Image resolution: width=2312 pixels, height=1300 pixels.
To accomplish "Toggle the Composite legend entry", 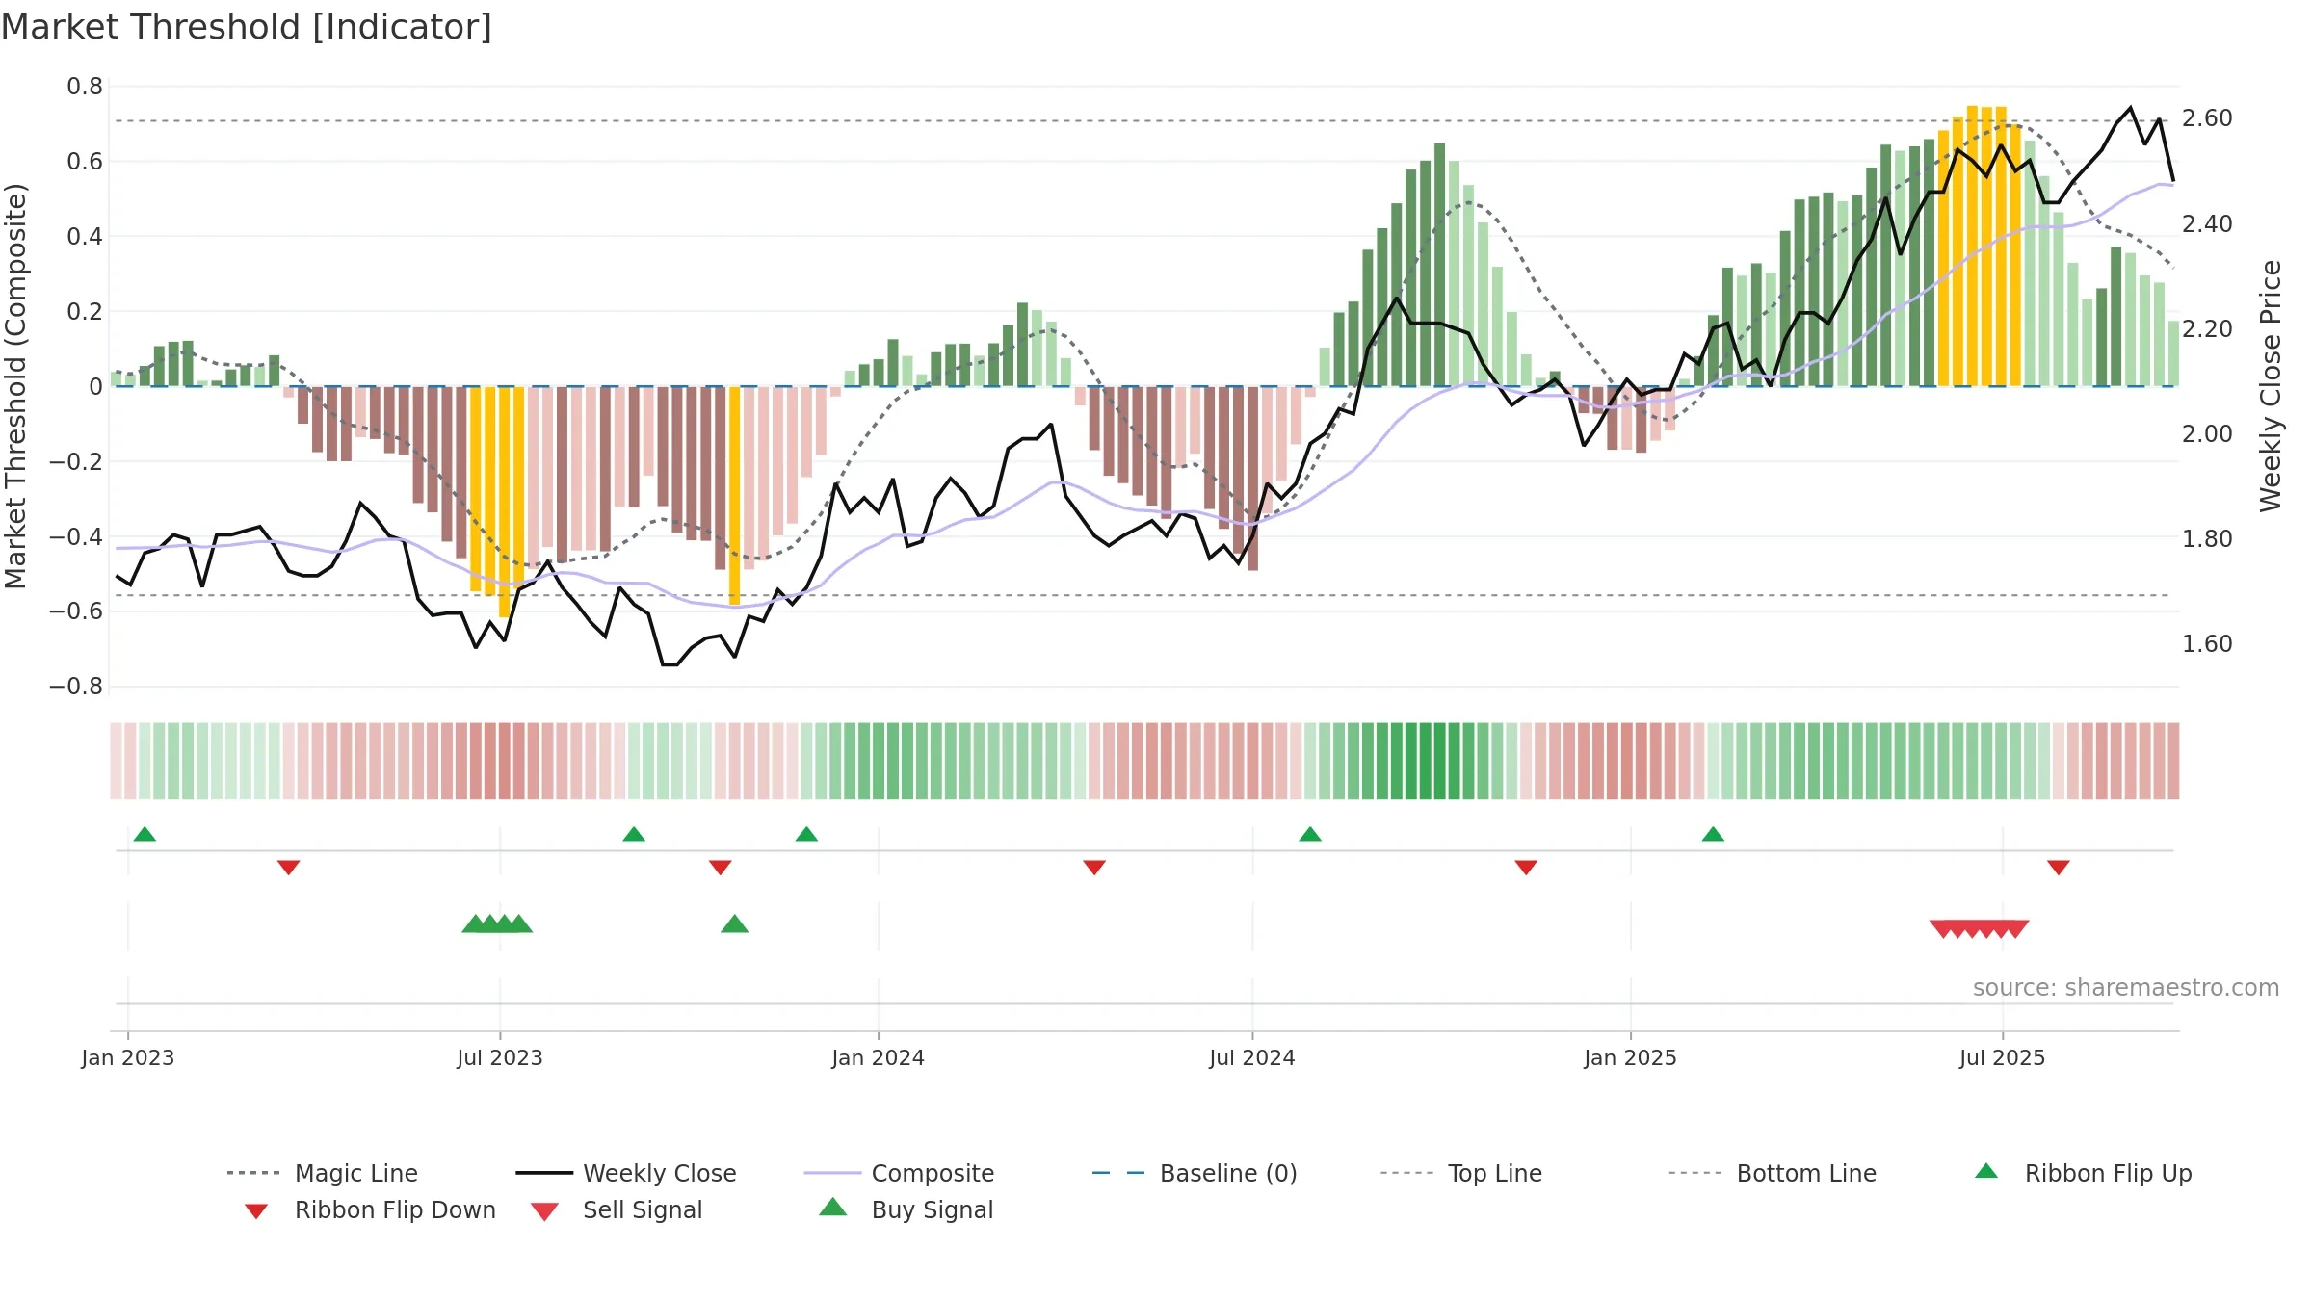I will tap(900, 1173).
